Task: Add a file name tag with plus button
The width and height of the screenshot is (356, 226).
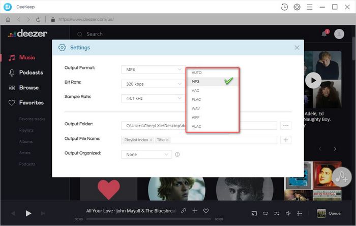Action: [286, 140]
